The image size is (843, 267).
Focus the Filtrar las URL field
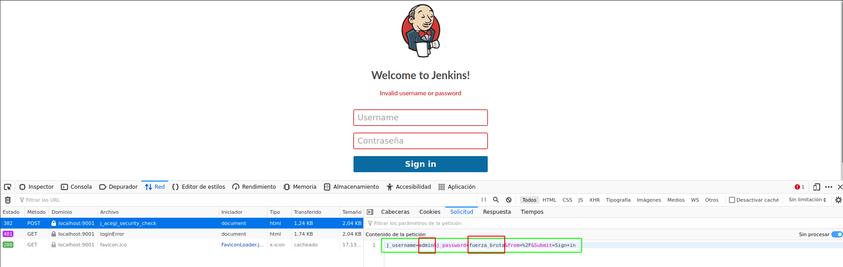tap(246, 200)
